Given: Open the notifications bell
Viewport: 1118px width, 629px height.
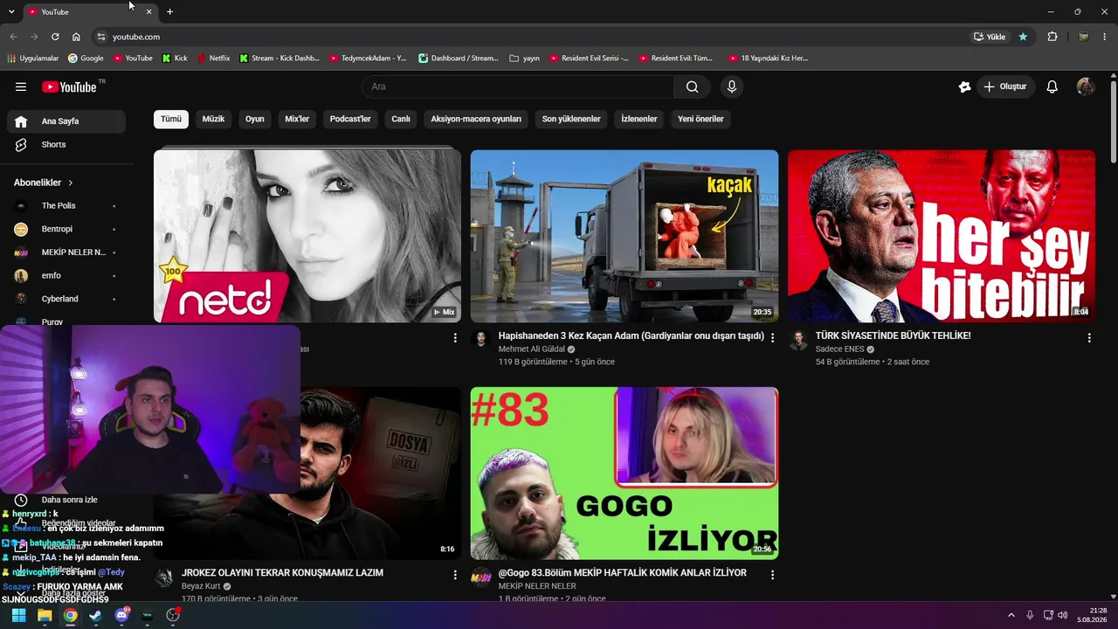Looking at the screenshot, I should pos(1052,86).
